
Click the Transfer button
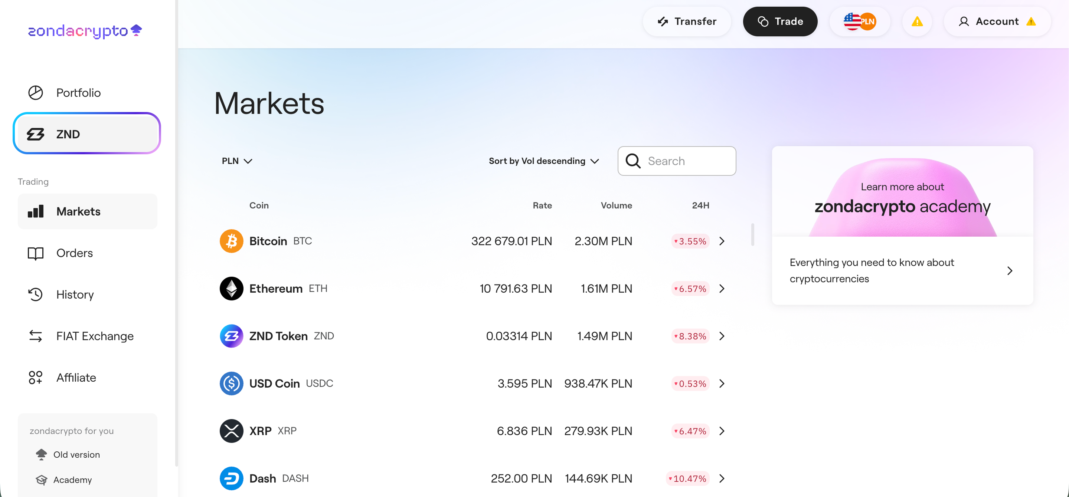(687, 22)
